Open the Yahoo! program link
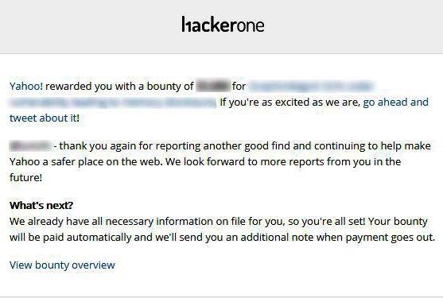Screen dimensions: 443x298 [26, 86]
